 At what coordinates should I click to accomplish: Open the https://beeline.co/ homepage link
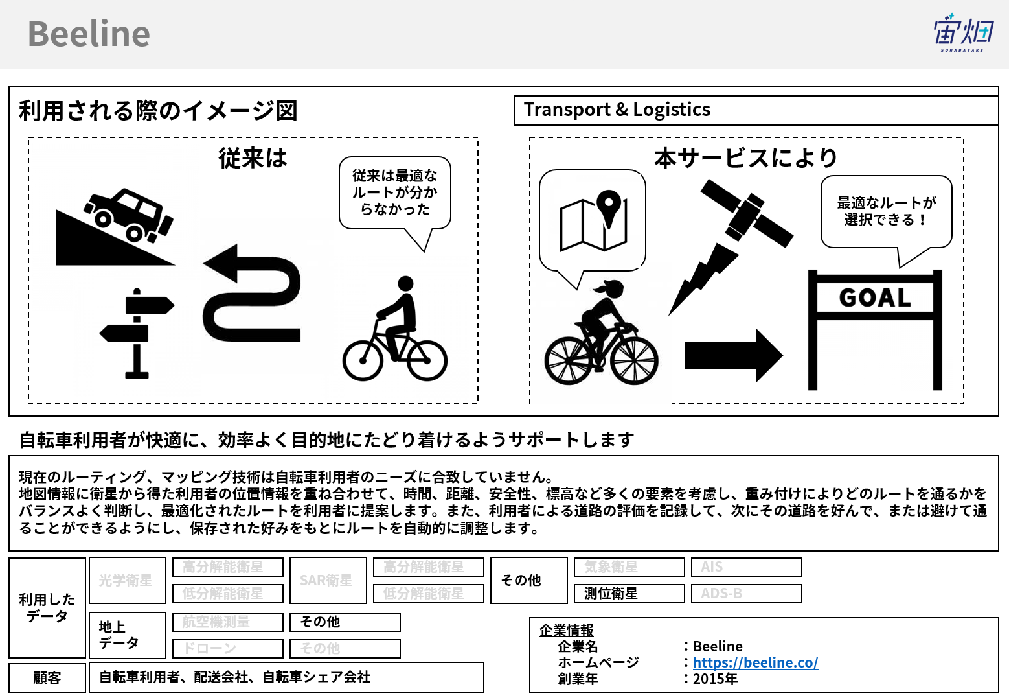coord(755,662)
